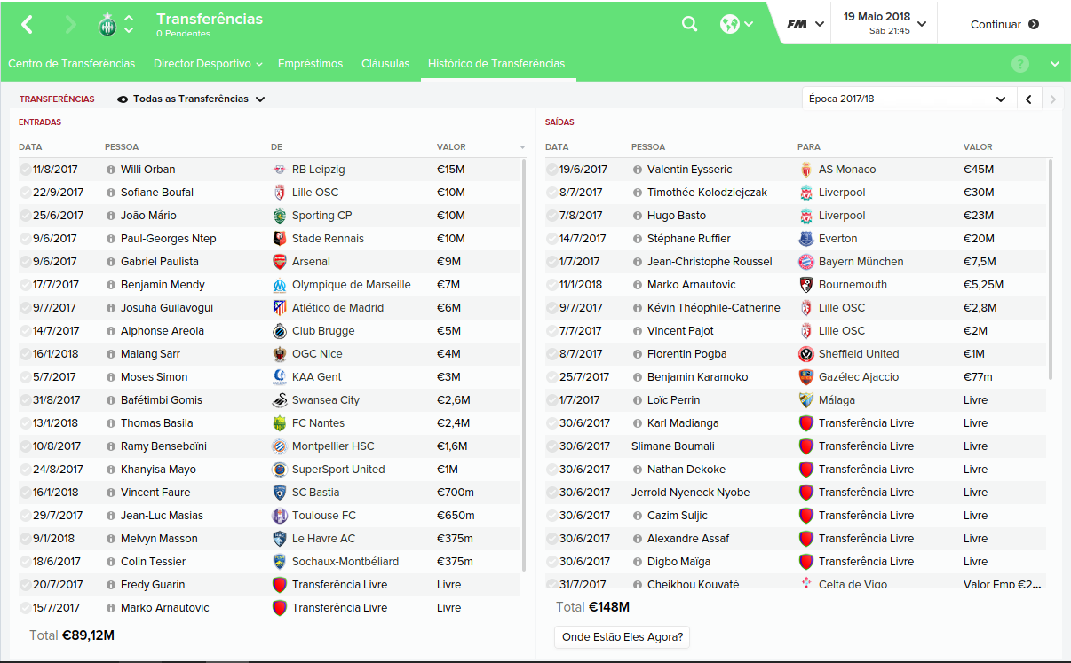
Task: Open the Saint-Étienne club badge
Action: tap(107, 24)
